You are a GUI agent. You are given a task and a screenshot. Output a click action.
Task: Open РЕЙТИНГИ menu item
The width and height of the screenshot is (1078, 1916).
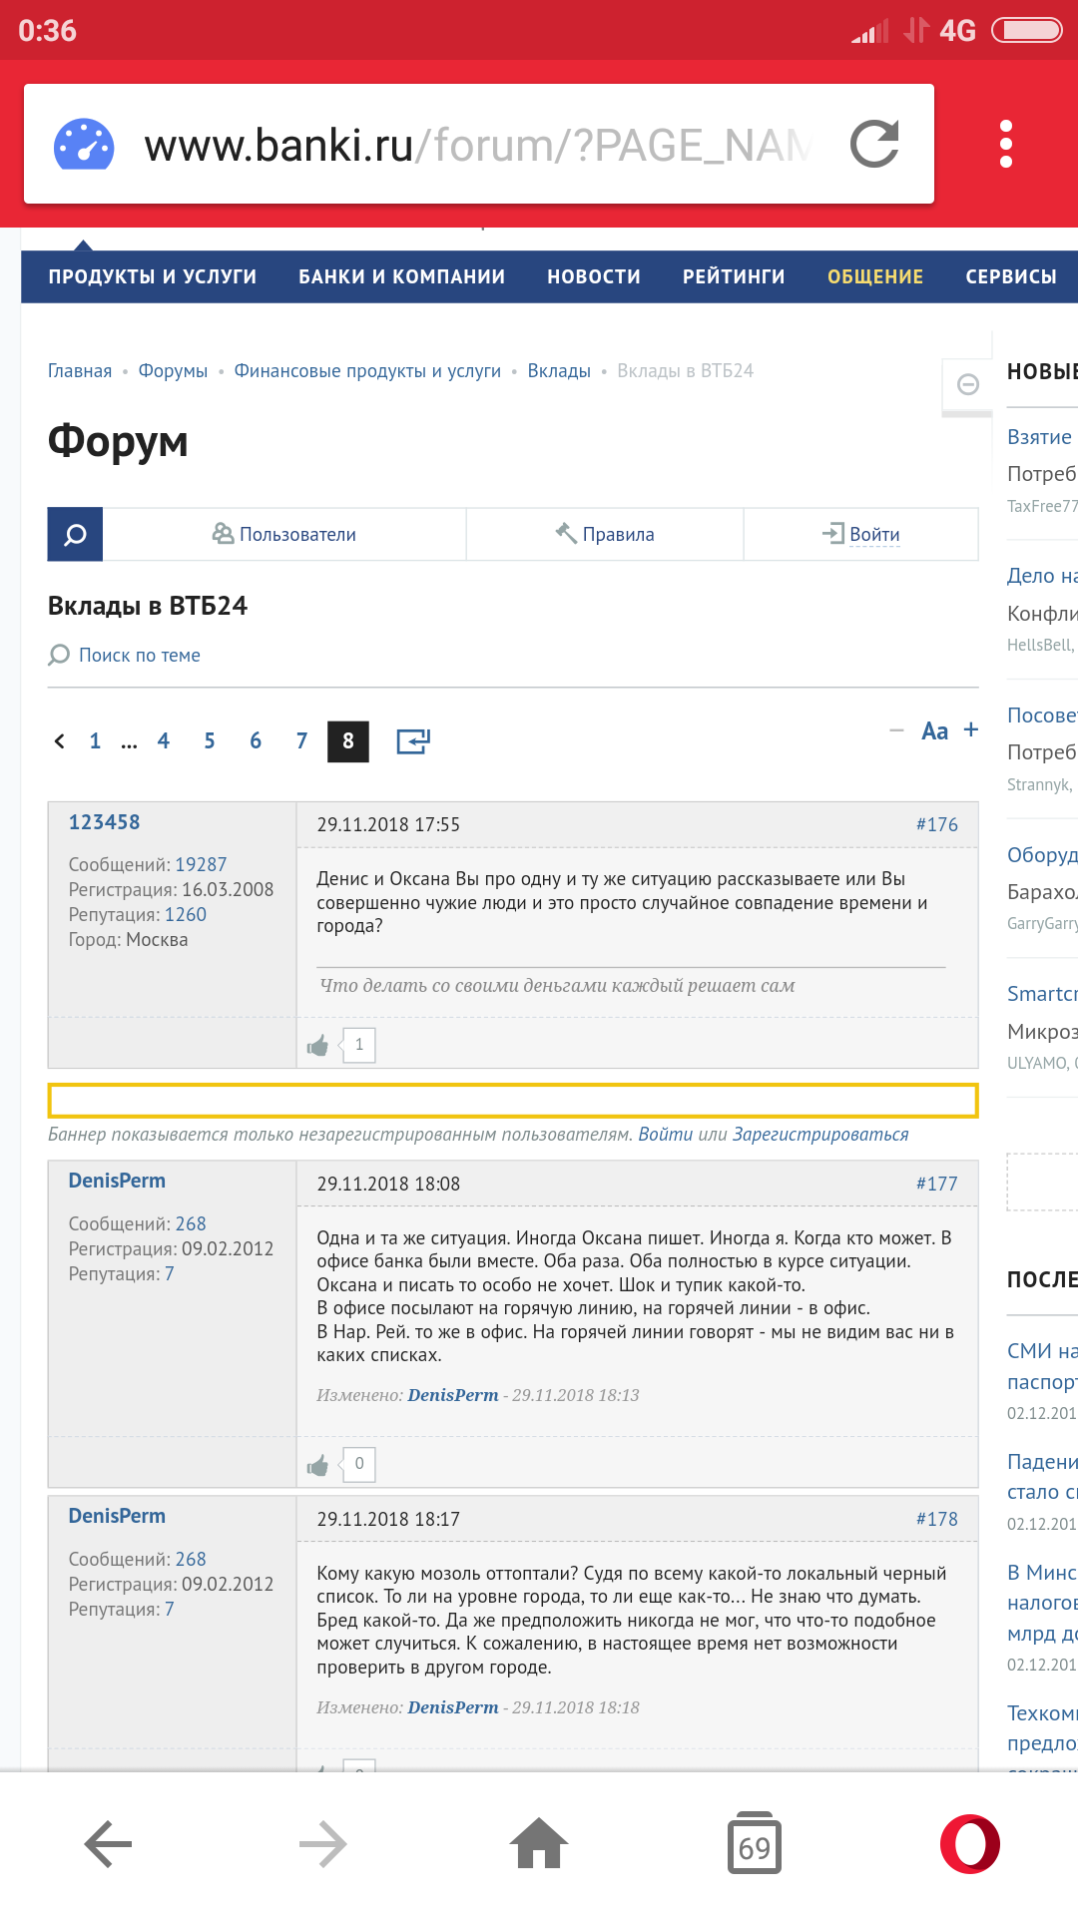click(x=734, y=276)
